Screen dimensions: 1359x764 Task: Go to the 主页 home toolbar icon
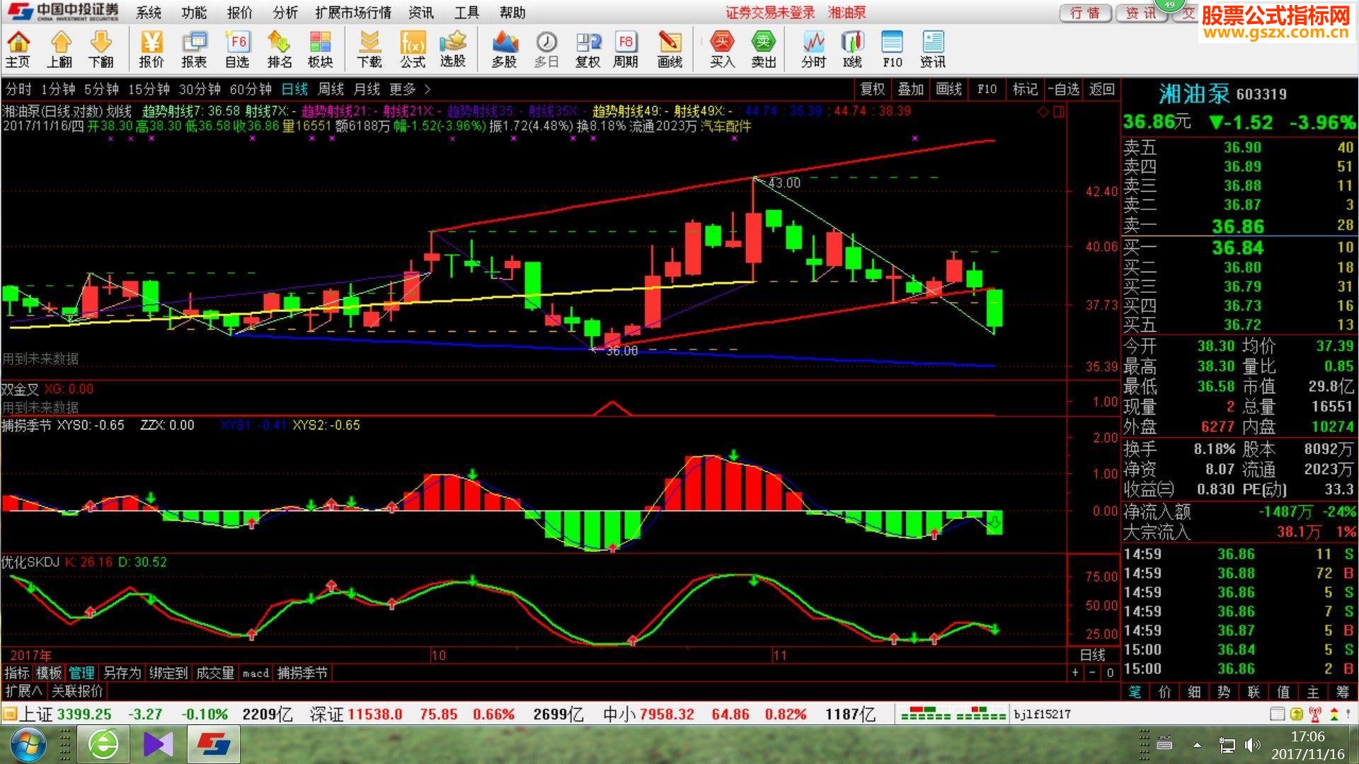[x=18, y=50]
